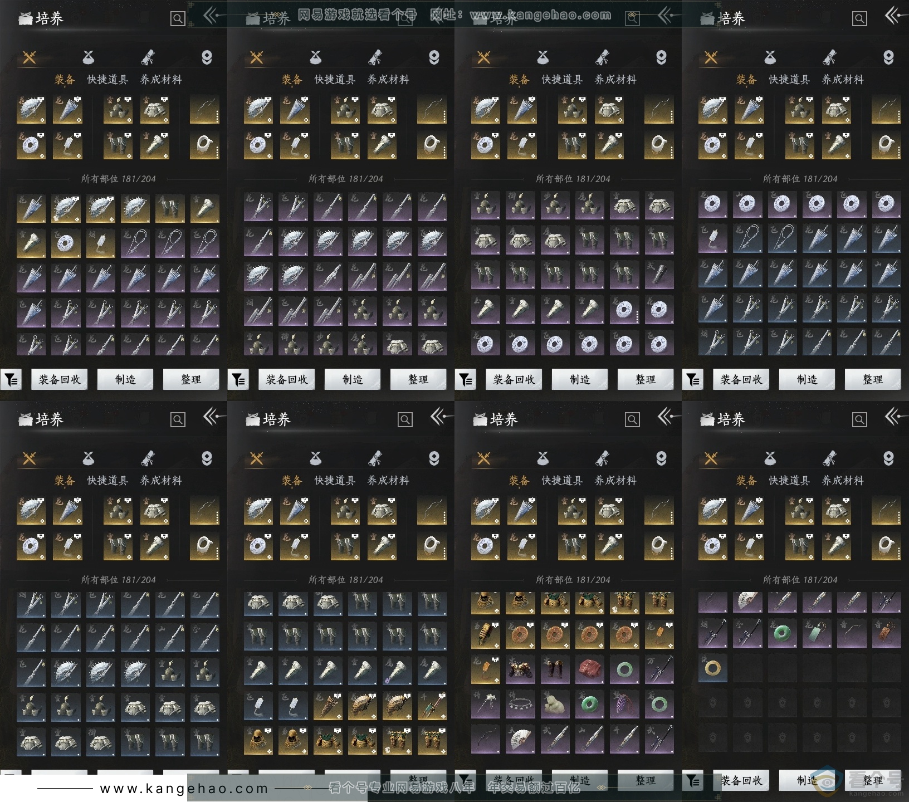909x802 pixels.
Task: Switch to 快捷道具 tab in top-left panel
Action: [x=107, y=80]
